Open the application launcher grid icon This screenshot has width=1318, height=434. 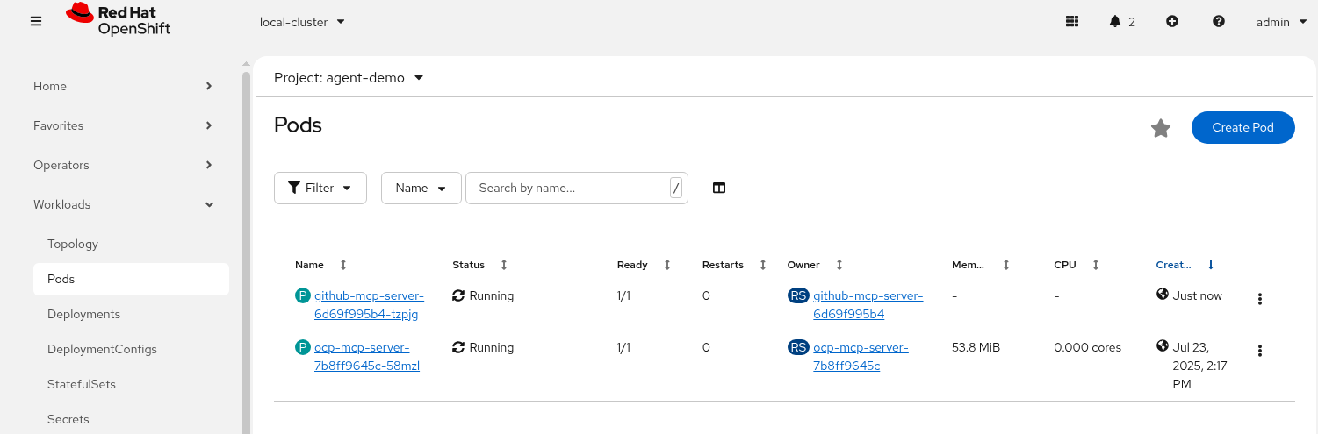[x=1071, y=22]
